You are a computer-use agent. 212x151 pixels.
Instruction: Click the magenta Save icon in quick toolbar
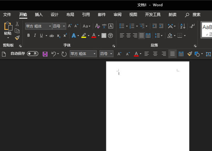point(45,54)
